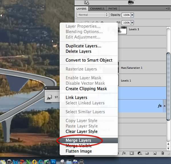Choose Merge Visible from the context menu
This screenshot has height=164, width=171.
click(x=89, y=146)
